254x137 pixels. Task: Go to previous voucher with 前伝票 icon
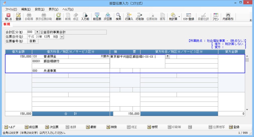coord(97,17)
